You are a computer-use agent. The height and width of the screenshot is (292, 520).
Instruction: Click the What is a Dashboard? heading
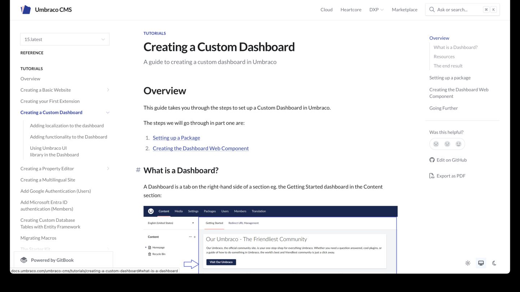[181, 170]
